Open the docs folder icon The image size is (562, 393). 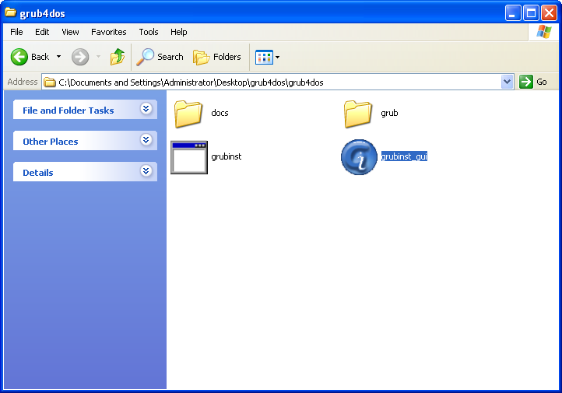tap(188, 114)
